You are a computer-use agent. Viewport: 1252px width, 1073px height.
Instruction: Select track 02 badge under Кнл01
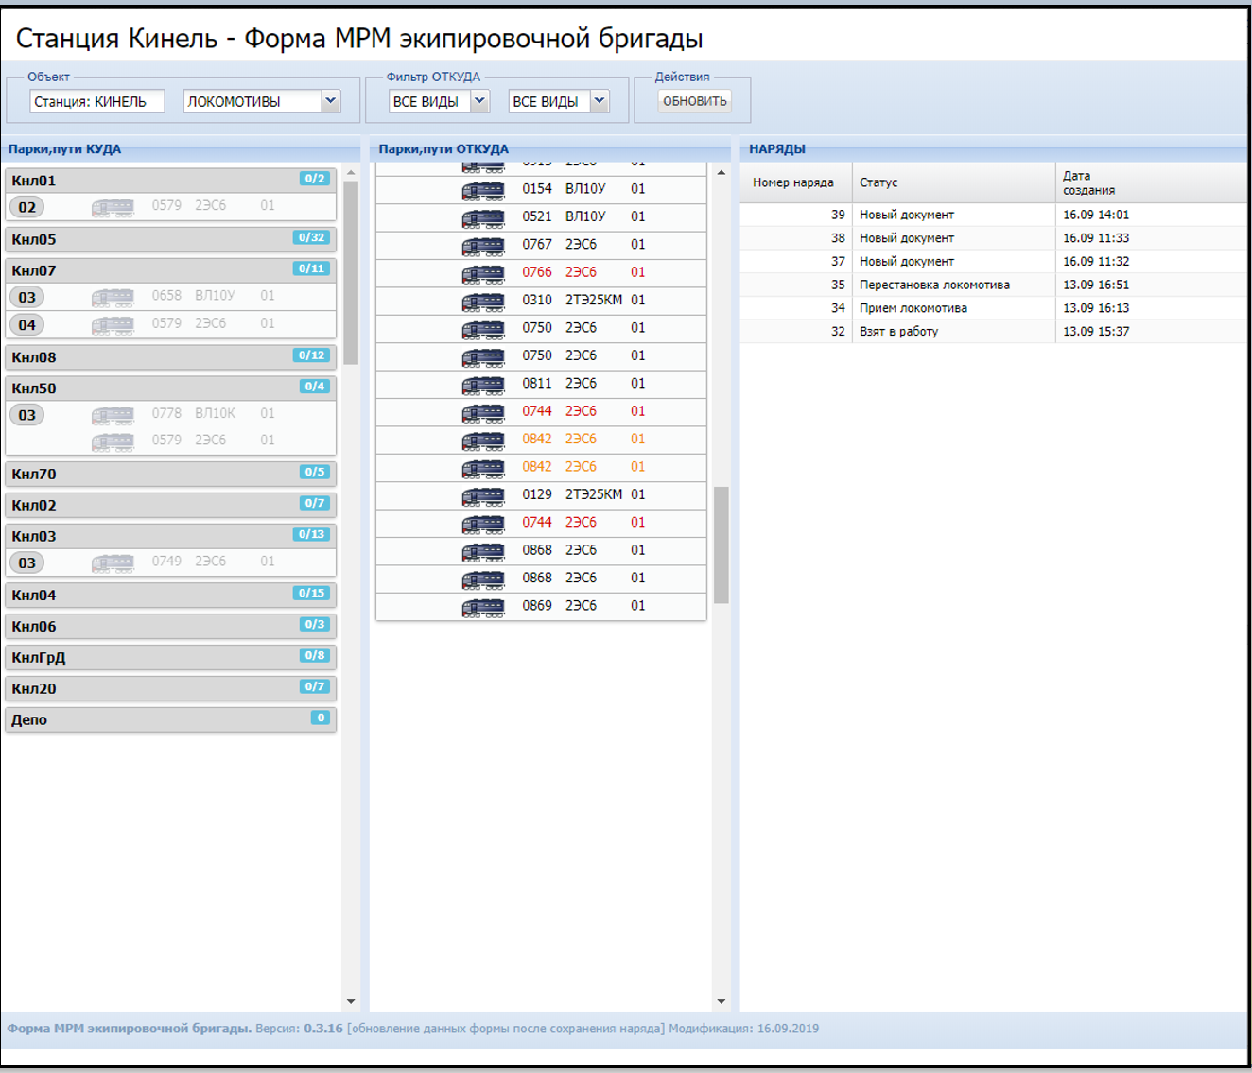coord(27,207)
